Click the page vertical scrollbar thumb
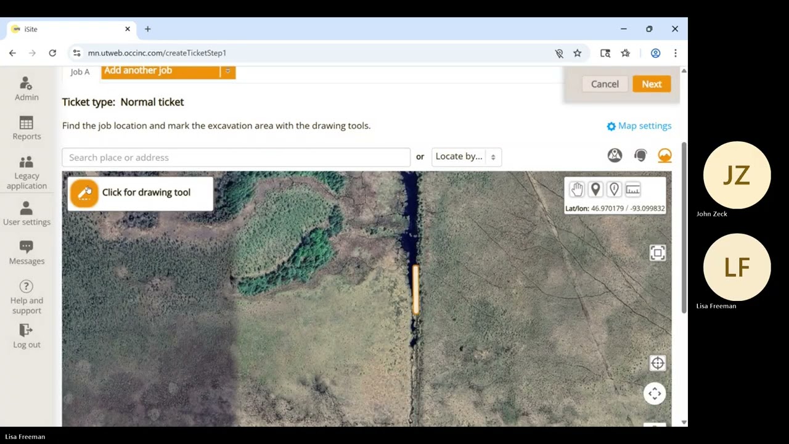 click(684, 228)
